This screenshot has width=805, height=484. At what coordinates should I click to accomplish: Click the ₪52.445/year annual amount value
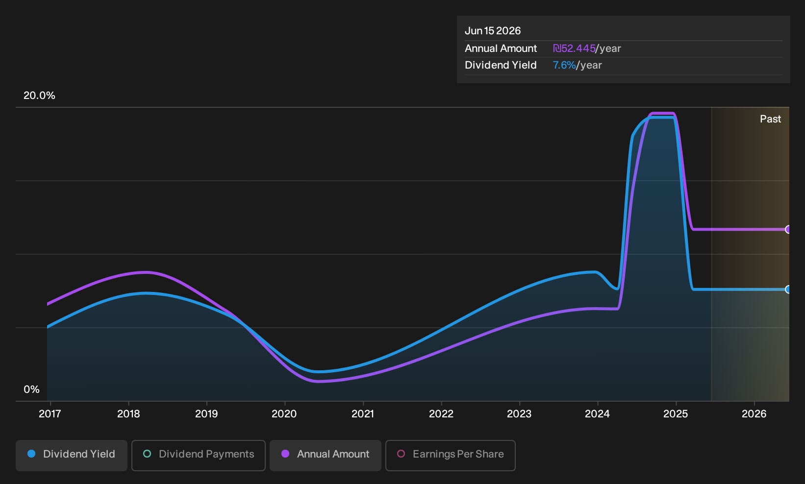pyautogui.click(x=587, y=48)
